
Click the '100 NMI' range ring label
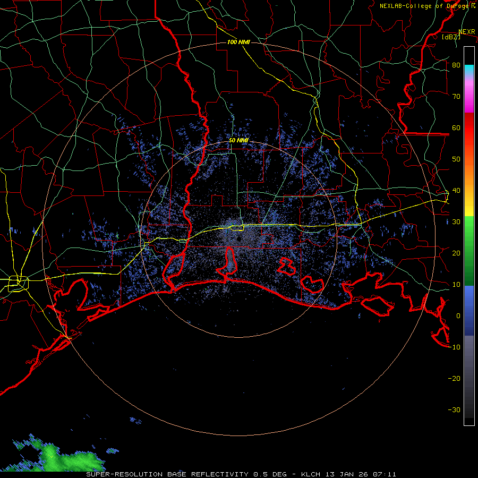[238, 42]
